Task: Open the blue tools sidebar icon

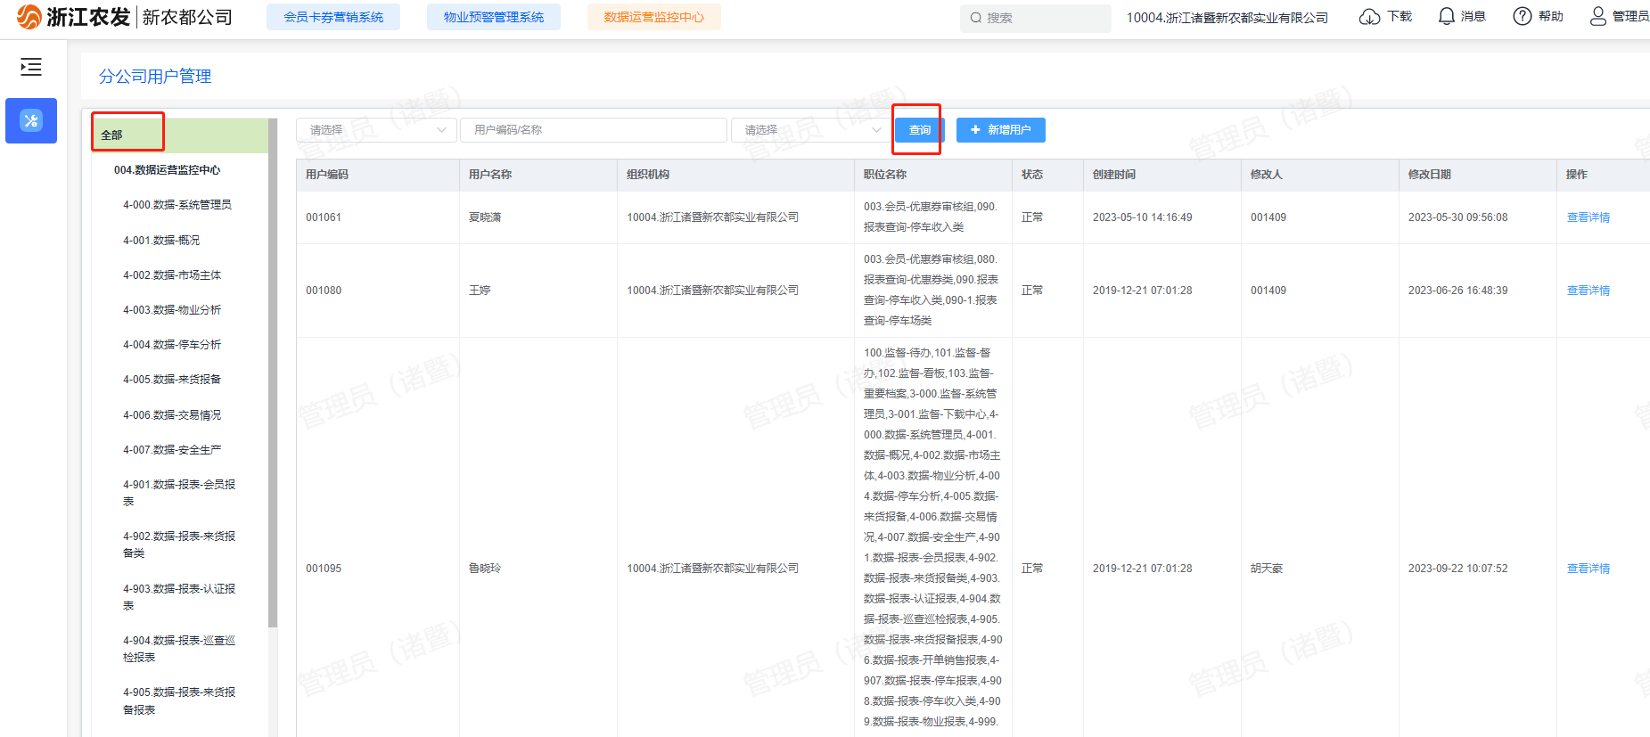Action: pyautogui.click(x=31, y=120)
